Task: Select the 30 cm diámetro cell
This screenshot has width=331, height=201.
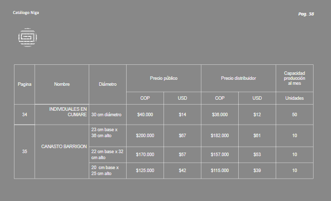Action: point(108,115)
